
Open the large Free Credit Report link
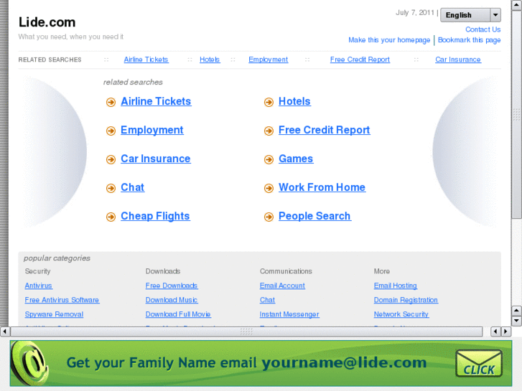pyautogui.click(x=325, y=130)
